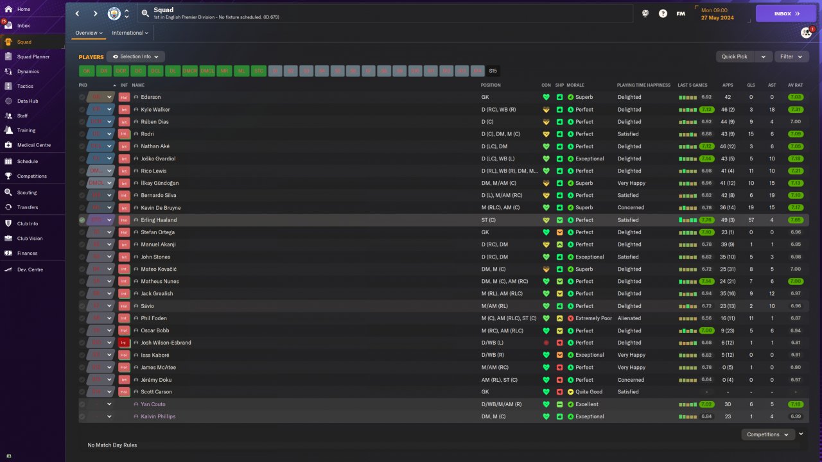
Task: Open the Staff section icon
Action: [x=8, y=116]
